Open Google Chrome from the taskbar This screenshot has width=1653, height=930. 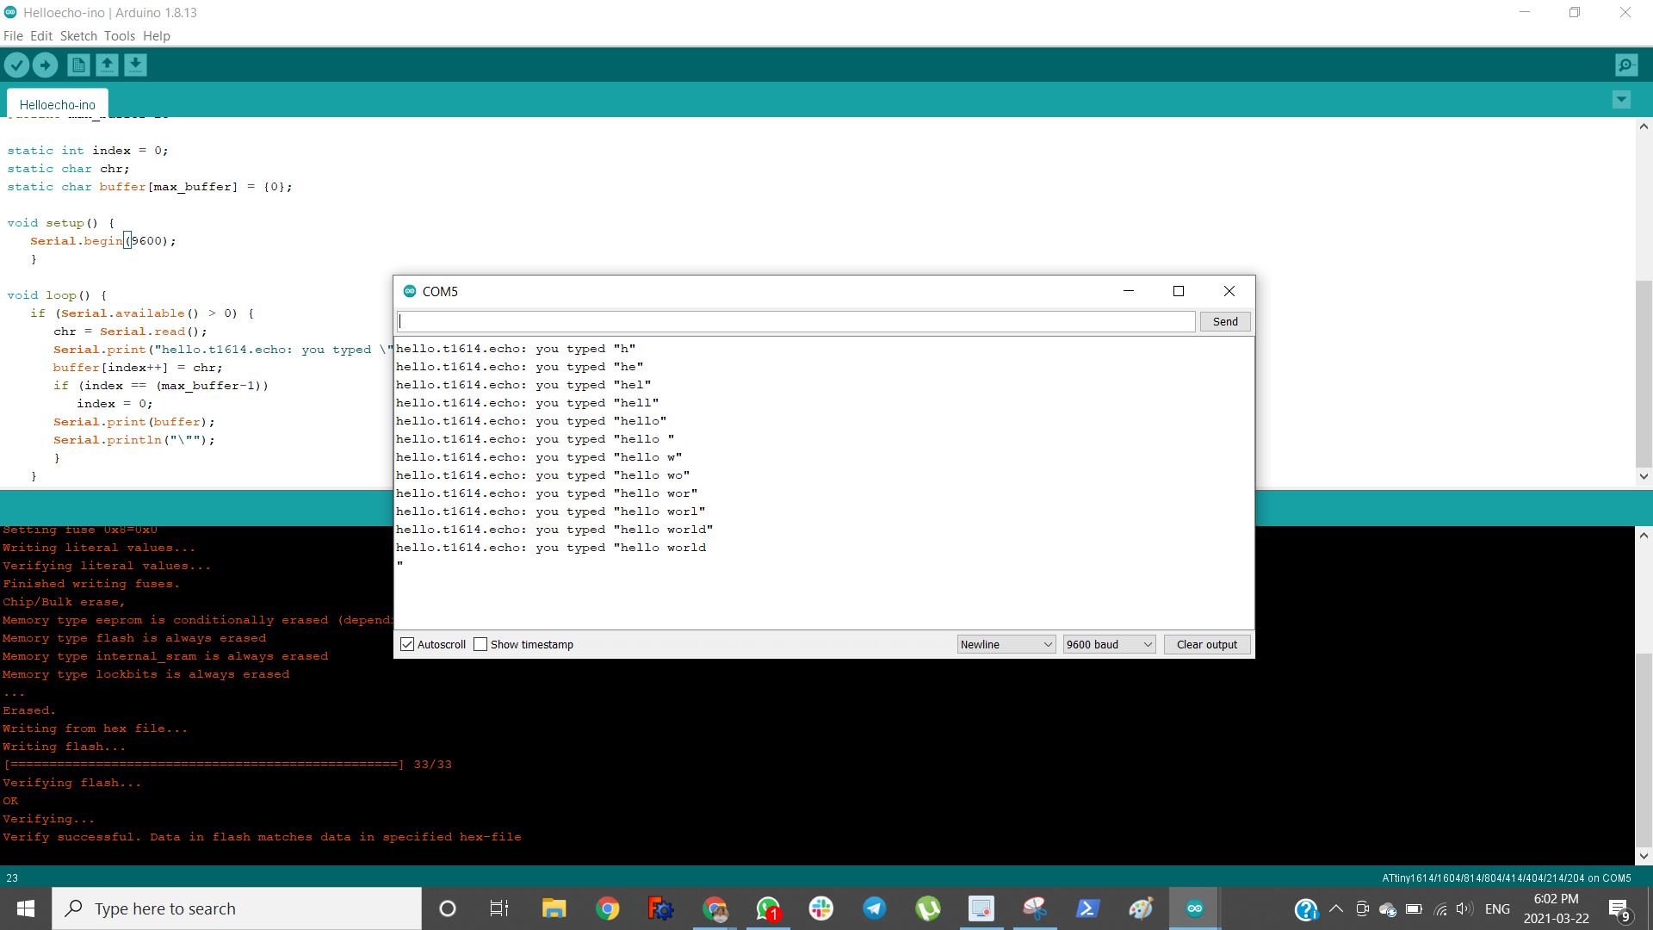pyautogui.click(x=607, y=908)
